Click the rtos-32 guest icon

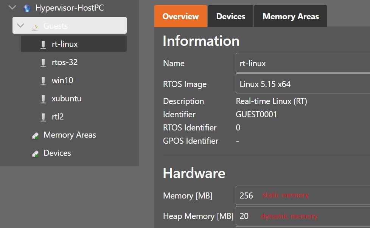44,62
